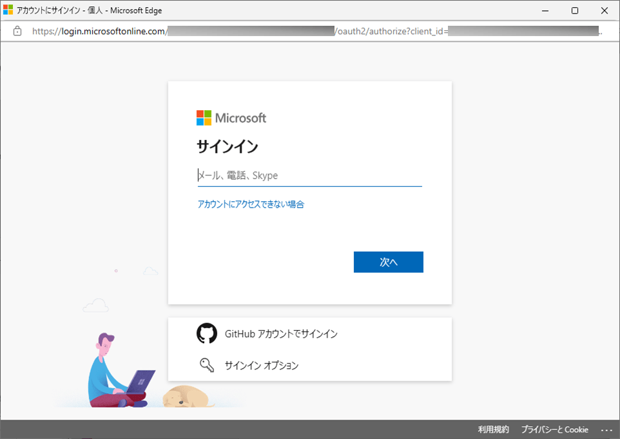620x439 pixels.
Task: Click the Microsoft logo in sign-in card
Action: click(x=231, y=118)
